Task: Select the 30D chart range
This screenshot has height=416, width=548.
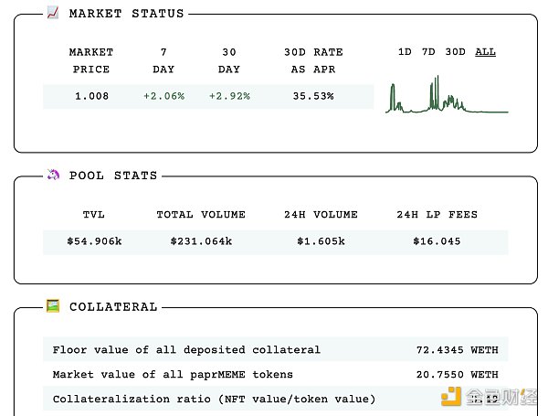Action: (x=455, y=52)
